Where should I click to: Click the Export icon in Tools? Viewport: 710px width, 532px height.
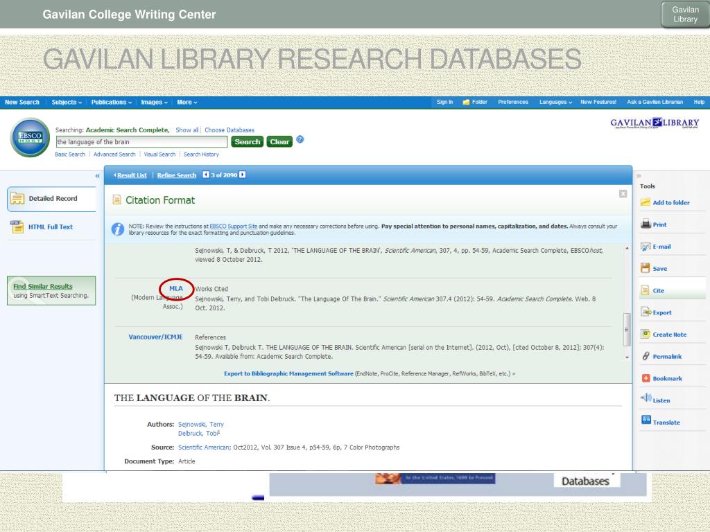[646, 312]
